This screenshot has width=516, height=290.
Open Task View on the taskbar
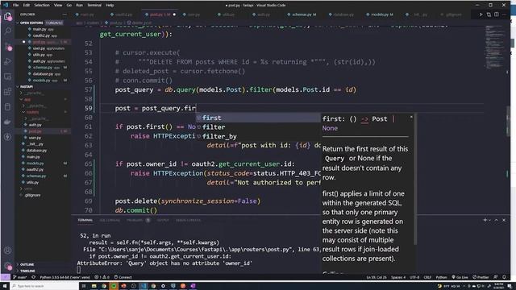tap(84, 286)
